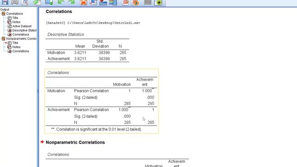Click the Go to Case toolbar icon
The width and height of the screenshot is (297, 167).
(x=93, y=2)
